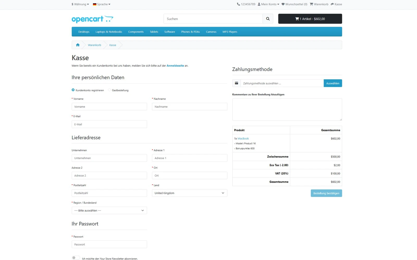Toggle the newsletter subscription switch
Screen dimensions: 417x260
coord(76,258)
